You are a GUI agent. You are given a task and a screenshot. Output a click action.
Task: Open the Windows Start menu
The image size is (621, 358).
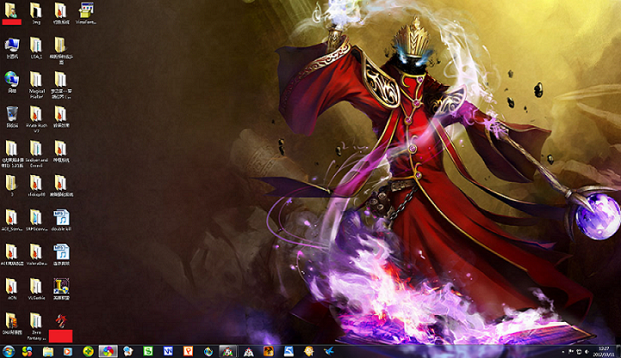(x=9, y=351)
